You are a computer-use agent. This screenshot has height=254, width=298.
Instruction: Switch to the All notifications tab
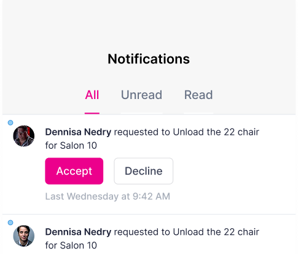tap(92, 95)
